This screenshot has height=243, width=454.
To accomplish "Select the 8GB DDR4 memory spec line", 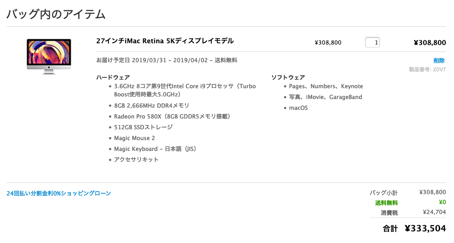I will (151, 106).
